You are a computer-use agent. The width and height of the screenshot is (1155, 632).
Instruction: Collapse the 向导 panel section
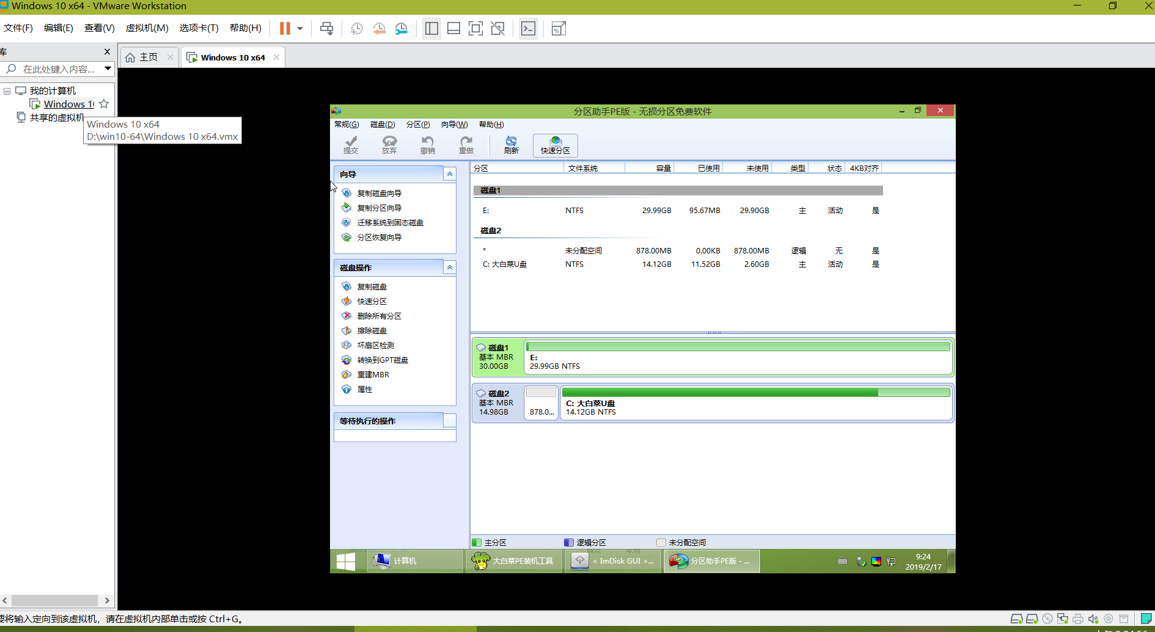pyautogui.click(x=450, y=174)
